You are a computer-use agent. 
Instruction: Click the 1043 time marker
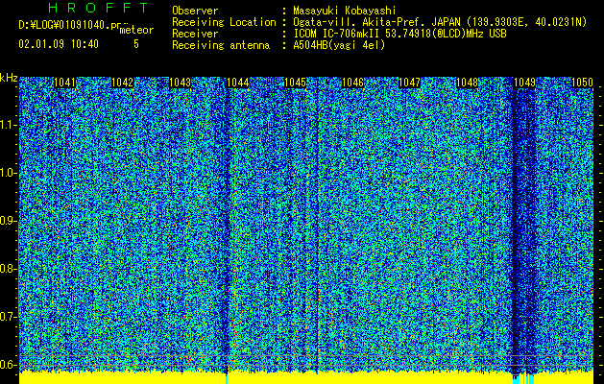[x=180, y=83]
